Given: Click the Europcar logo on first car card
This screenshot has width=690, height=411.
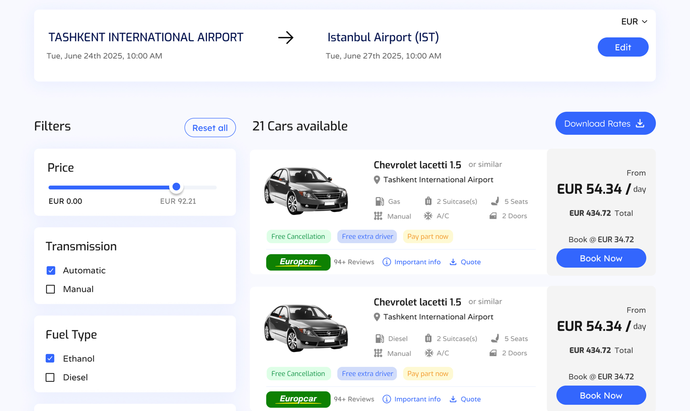Looking at the screenshot, I should pos(298,262).
